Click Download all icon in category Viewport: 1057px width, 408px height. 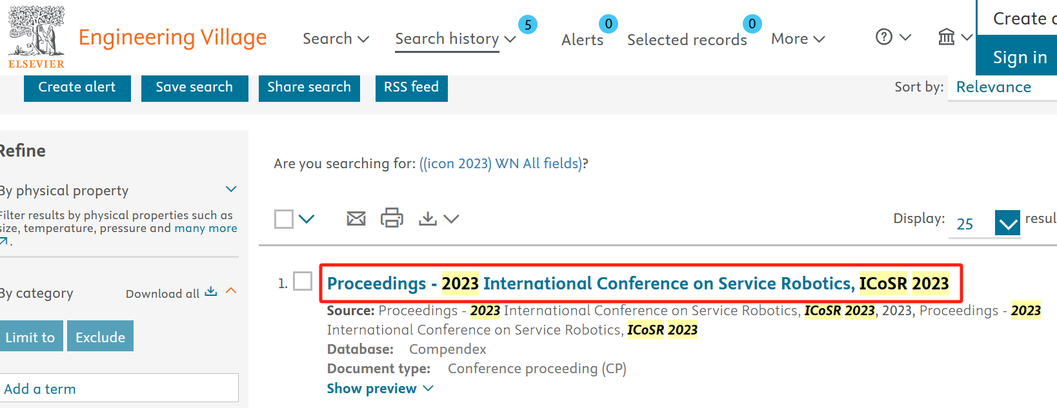click(x=210, y=292)
